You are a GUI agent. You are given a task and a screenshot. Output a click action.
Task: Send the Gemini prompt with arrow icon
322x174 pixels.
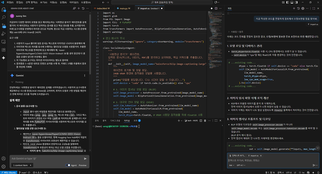[x=85, y=159]
